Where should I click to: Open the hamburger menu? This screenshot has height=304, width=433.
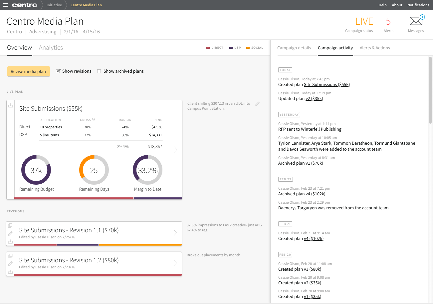tap(6, 5)
